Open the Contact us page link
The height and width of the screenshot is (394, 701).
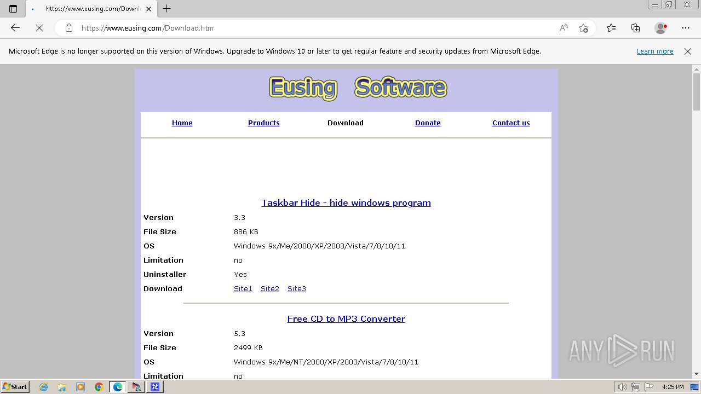[x=511, y=123]
